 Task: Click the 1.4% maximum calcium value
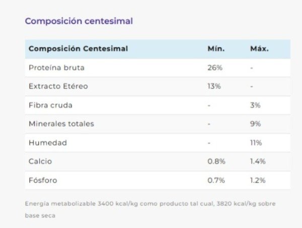click(258, 161)
